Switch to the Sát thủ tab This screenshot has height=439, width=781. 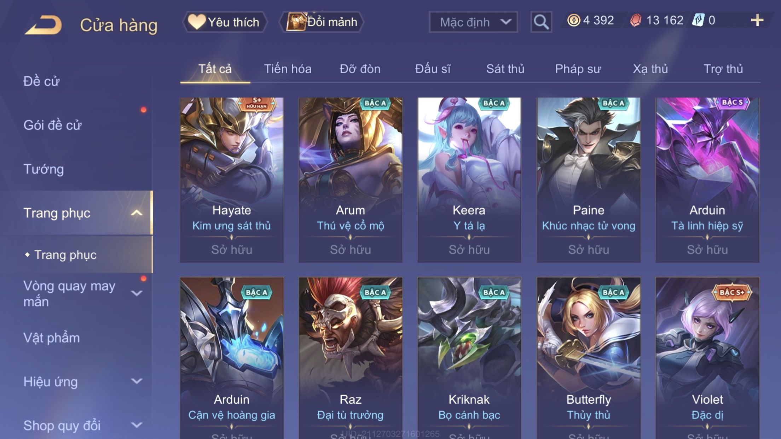pos(505,69)
